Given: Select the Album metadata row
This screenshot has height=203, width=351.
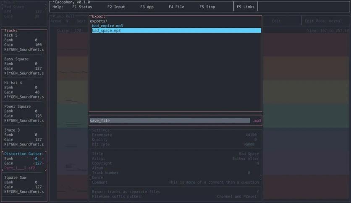Looking at the screenshot, I should coord(175,168).
